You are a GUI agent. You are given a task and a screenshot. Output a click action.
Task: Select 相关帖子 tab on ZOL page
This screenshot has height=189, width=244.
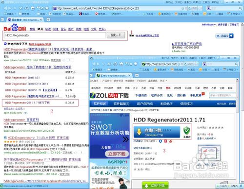166,103
